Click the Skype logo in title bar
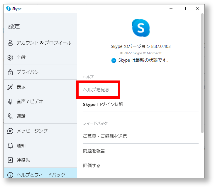The height and width of the screenshot is (188, 215). [x=9, y=9]
